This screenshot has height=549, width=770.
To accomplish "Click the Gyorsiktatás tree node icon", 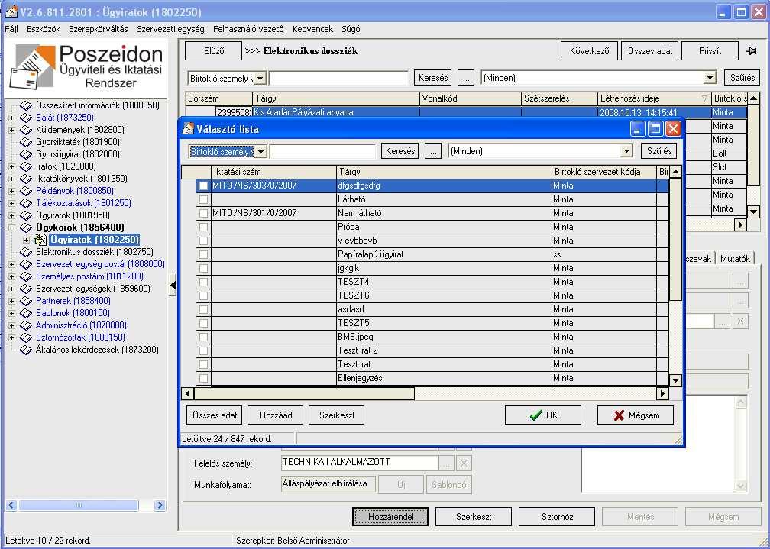I will [26, 142].
